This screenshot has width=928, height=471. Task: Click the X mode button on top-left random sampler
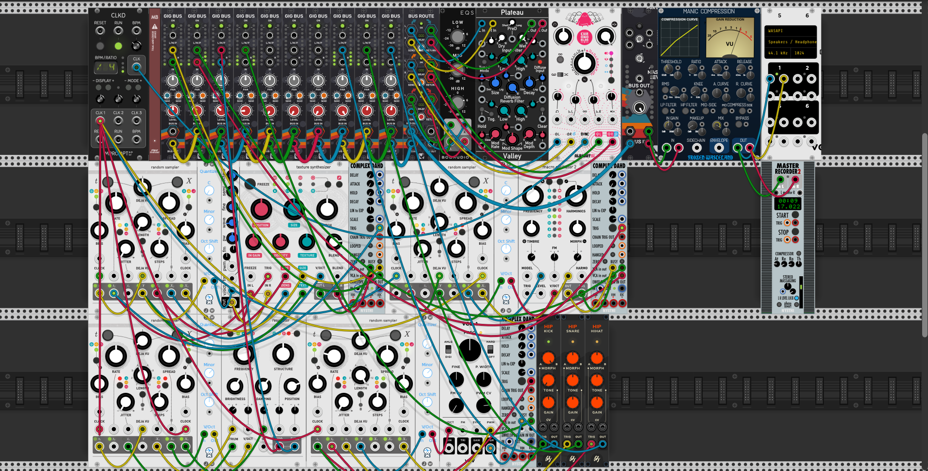(x=178, y=182)
